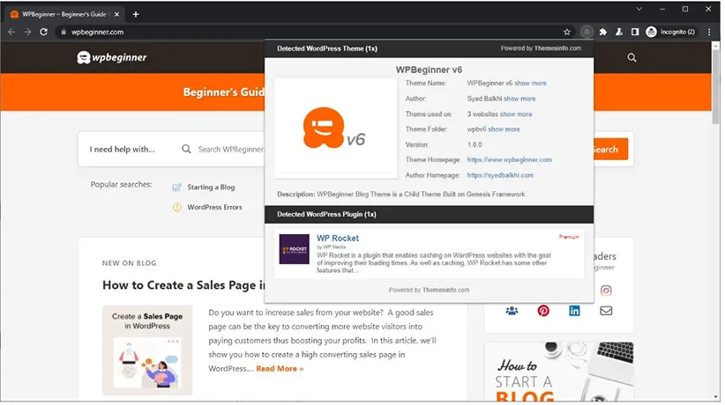Image resolution: width=725 pixels, height=405 pixels.
Task: Click the LinkedIn social icon
Action: point(574,311)
